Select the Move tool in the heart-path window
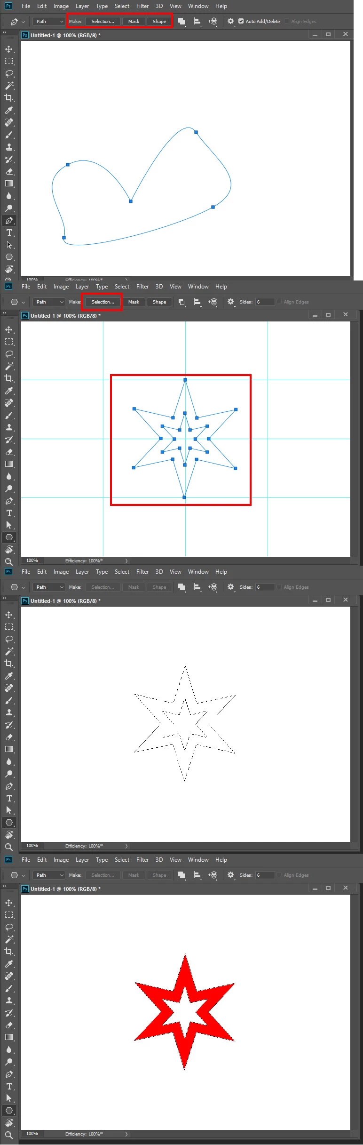 [9, 49]
